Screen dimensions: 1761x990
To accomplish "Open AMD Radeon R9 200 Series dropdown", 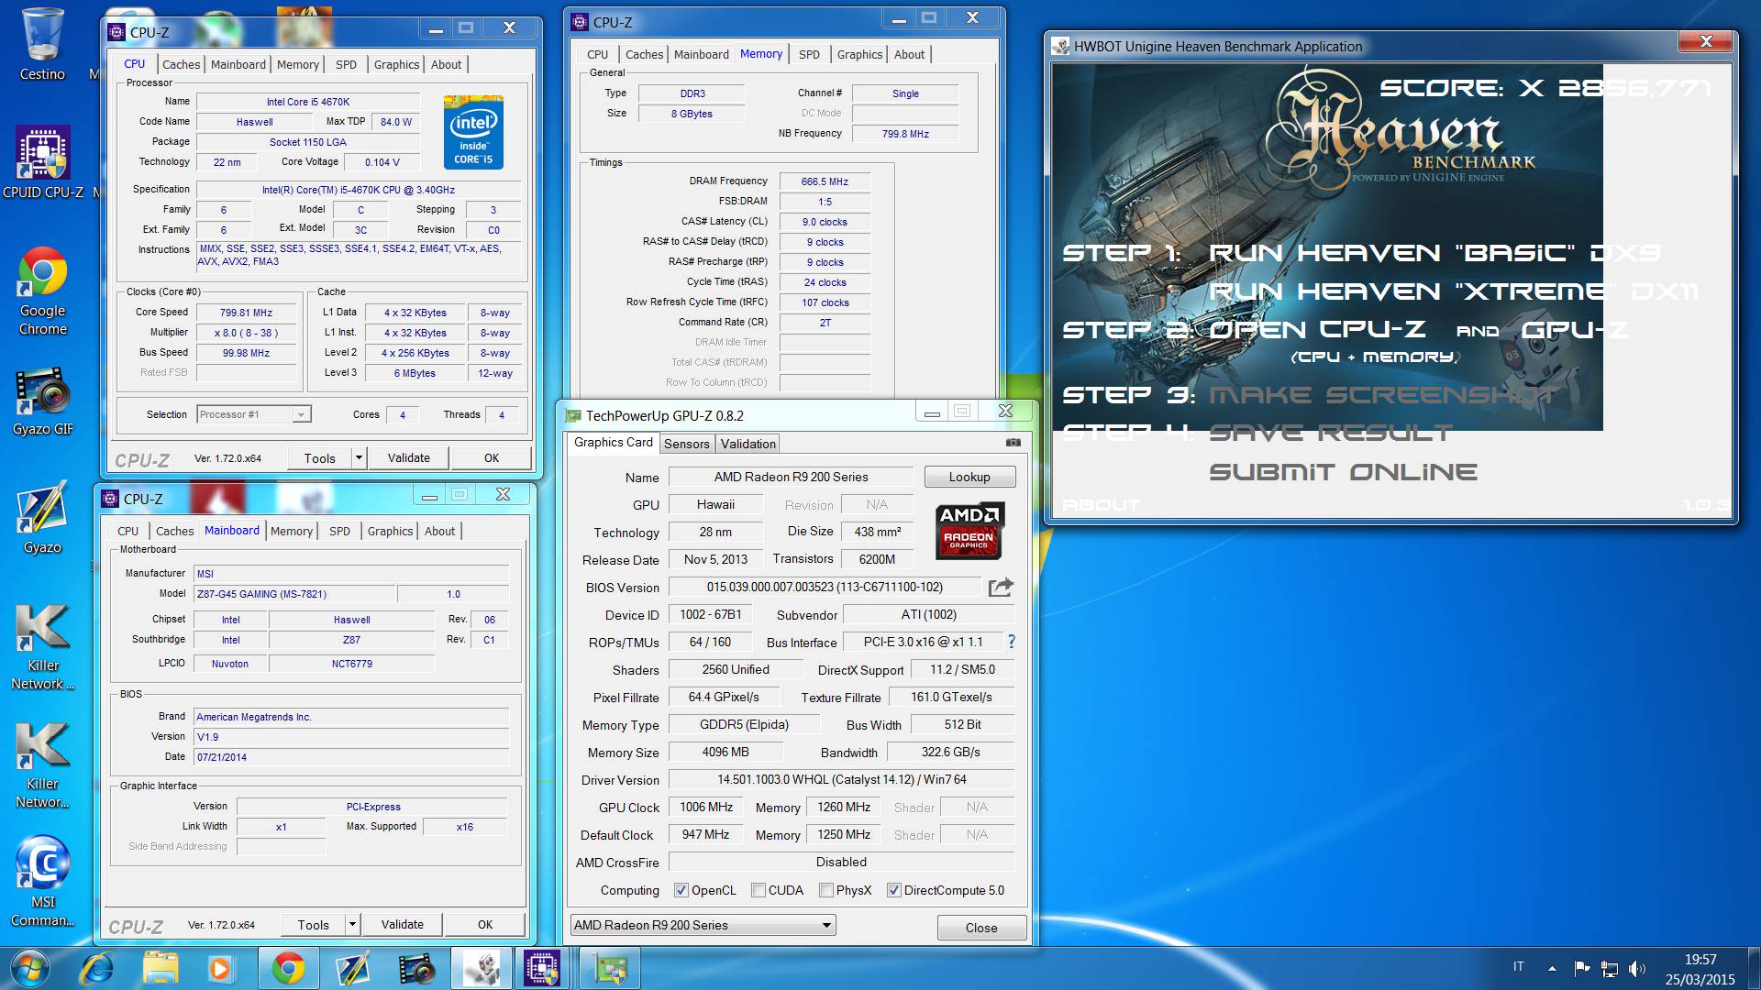I will [703, 925].
